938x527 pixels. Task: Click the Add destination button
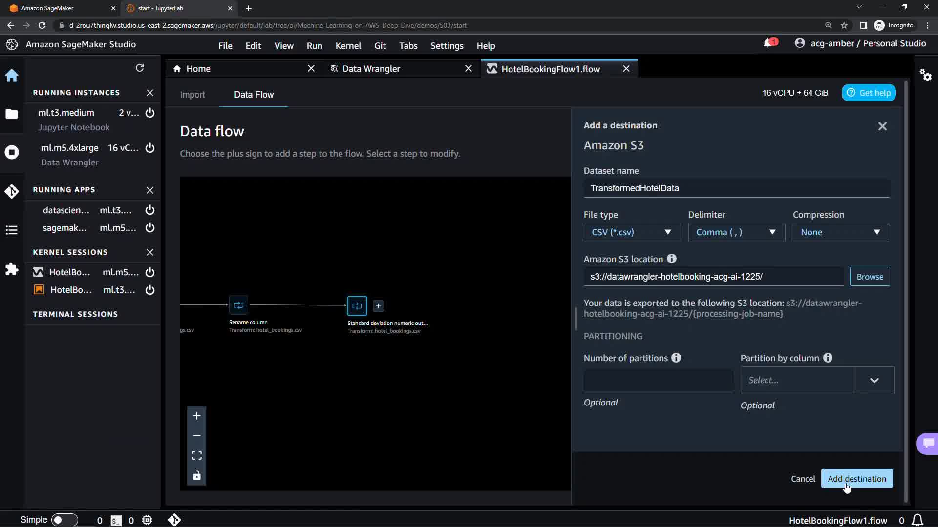tap(856, 479)
